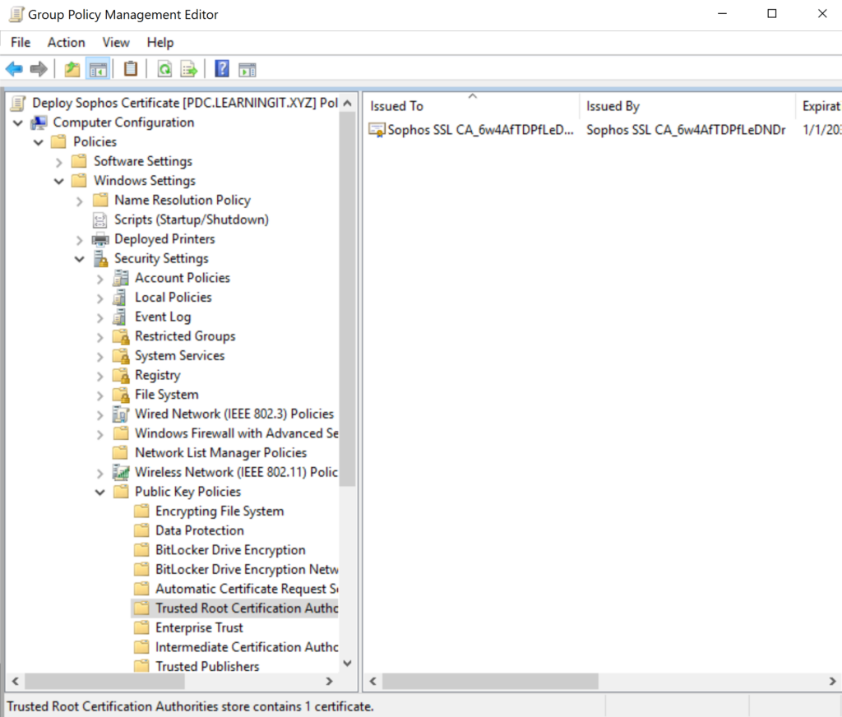842x717 pixels.
Task: Click the Scripts (Startup/Shutdown) icon
Action: [x=99, y=220]
